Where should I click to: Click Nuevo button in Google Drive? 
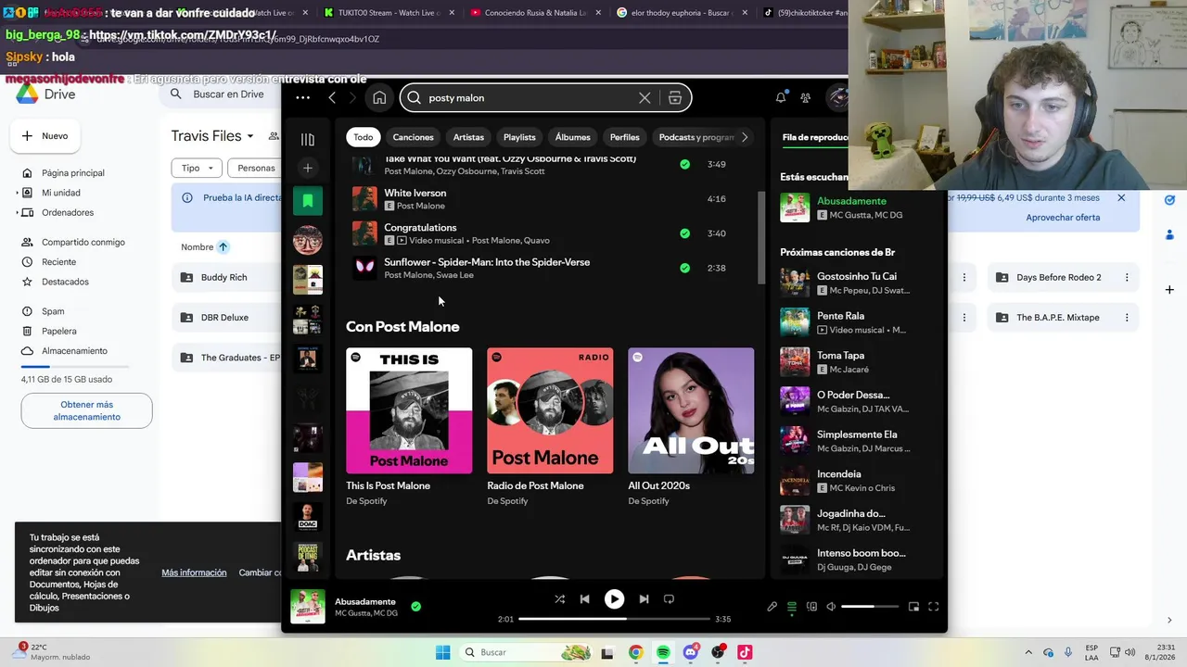coord(45,136)
